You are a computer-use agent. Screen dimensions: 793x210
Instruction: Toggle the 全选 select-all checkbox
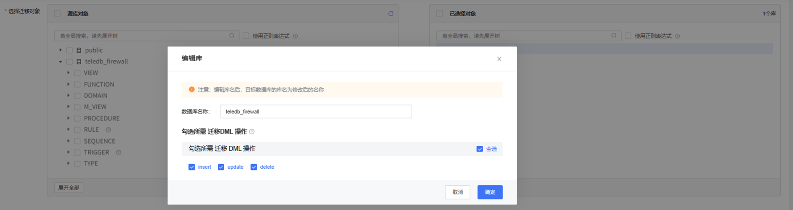tap(480, 149)
